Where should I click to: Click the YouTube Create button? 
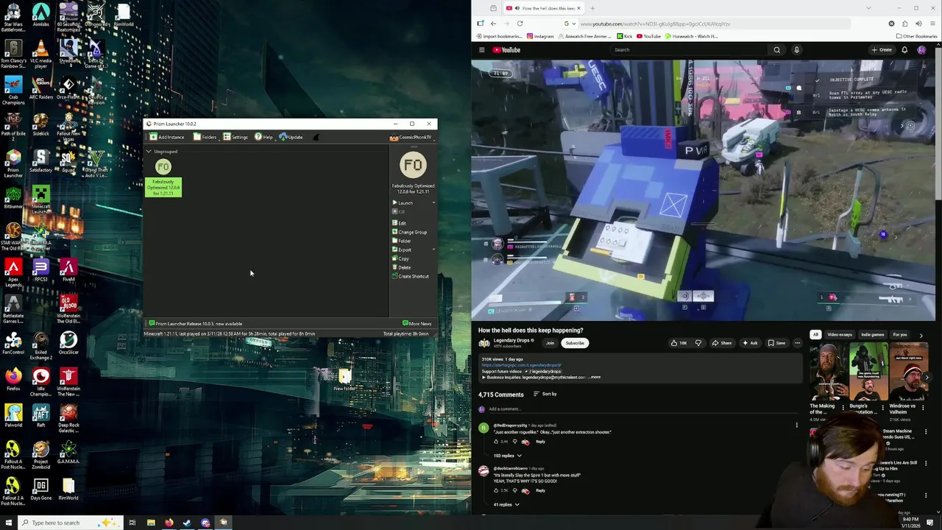coord(882,50)
